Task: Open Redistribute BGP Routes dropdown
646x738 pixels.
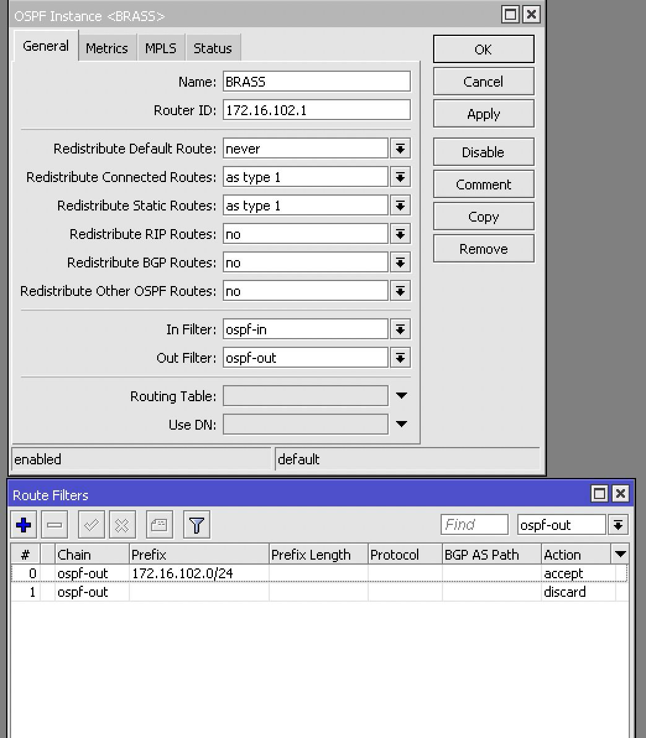Action: [x=400, y=263]
